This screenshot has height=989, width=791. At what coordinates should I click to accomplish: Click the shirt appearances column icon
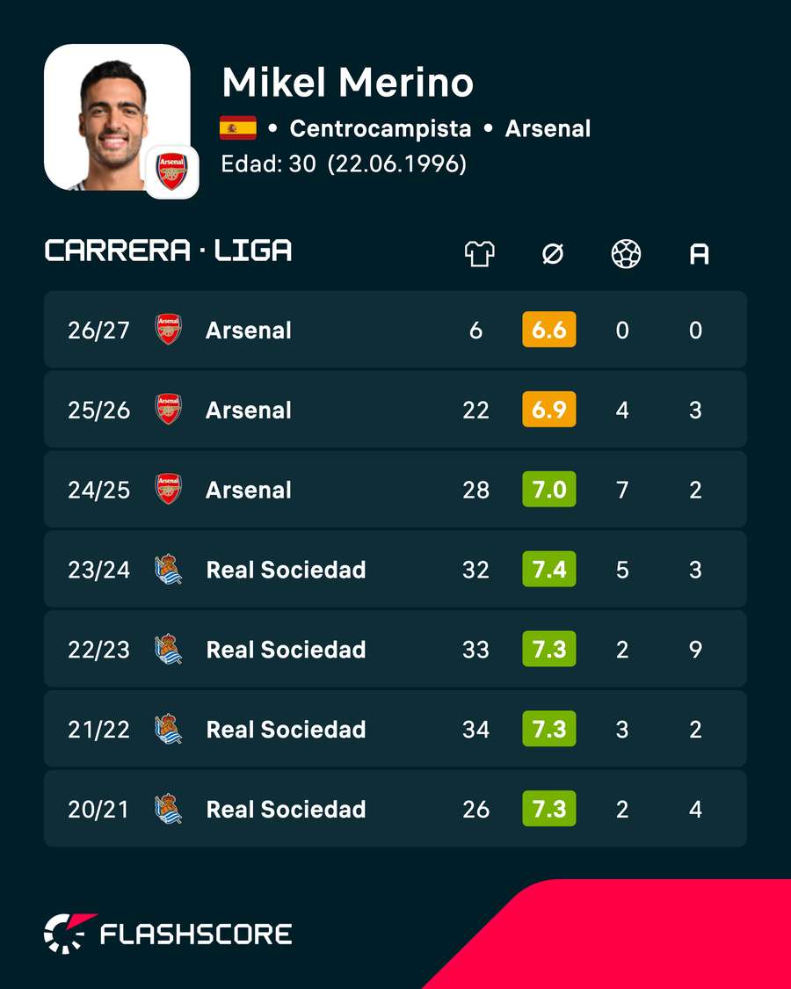point(479,254)
